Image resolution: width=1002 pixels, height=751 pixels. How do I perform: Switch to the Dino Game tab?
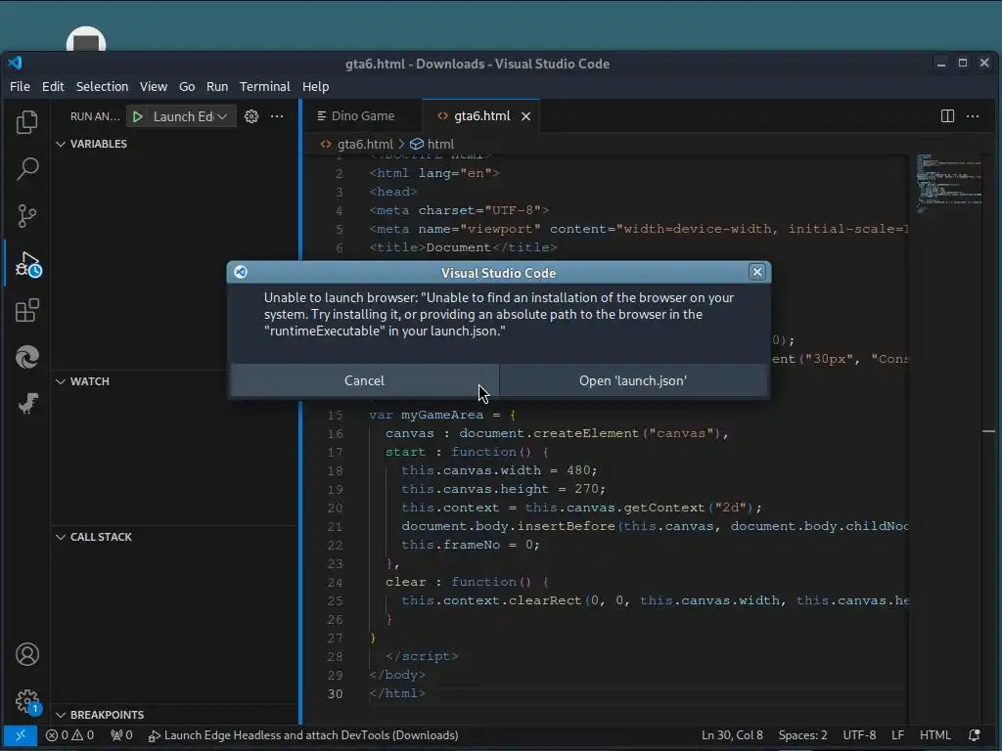[x=363, y=116]
